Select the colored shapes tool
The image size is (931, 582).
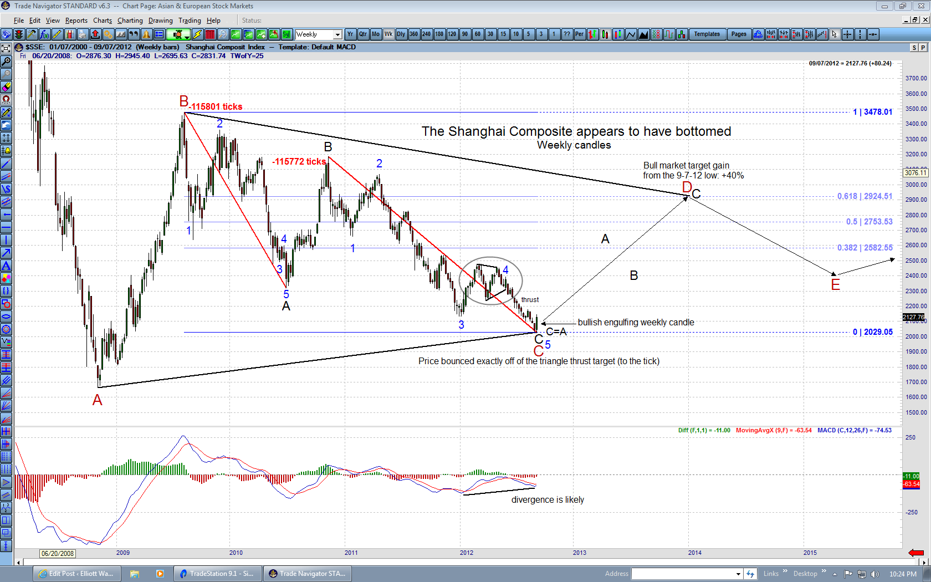pos(6,278)
